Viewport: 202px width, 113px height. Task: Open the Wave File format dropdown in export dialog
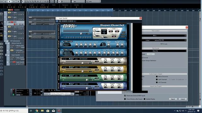[x=164, y=51]
